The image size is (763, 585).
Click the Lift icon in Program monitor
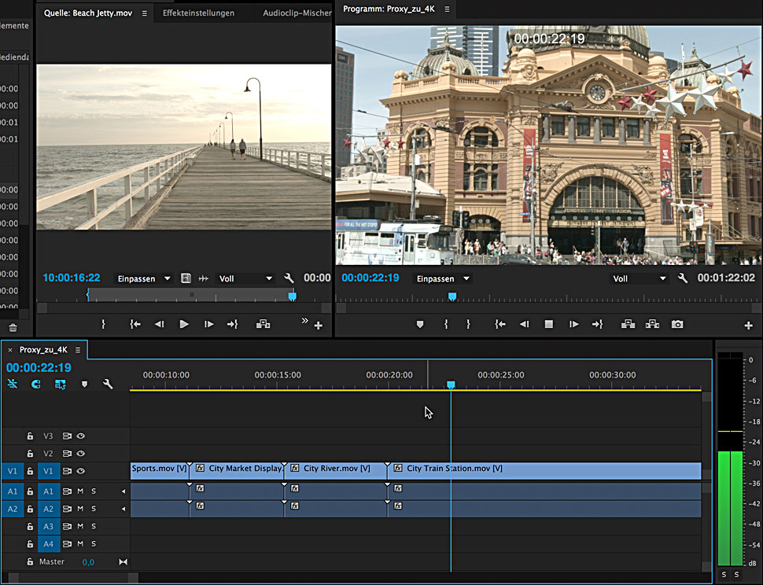pos(628,324)
